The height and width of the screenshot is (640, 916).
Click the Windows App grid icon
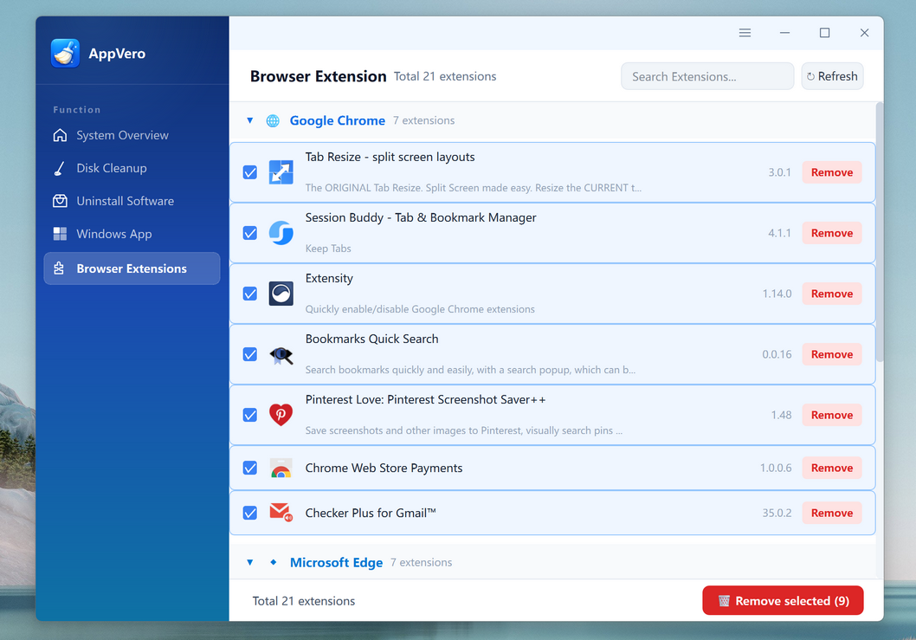[x=60, y=234]
